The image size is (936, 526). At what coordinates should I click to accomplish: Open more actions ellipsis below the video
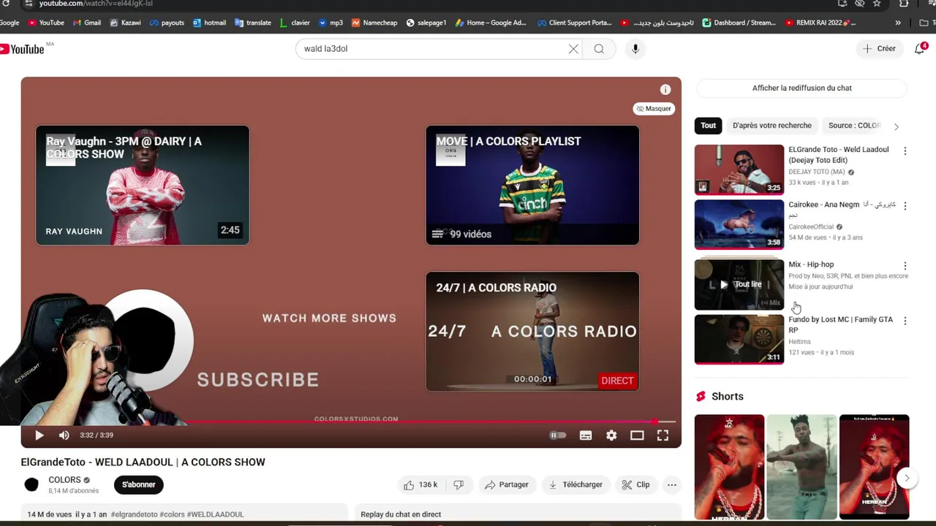coord(671,484)
